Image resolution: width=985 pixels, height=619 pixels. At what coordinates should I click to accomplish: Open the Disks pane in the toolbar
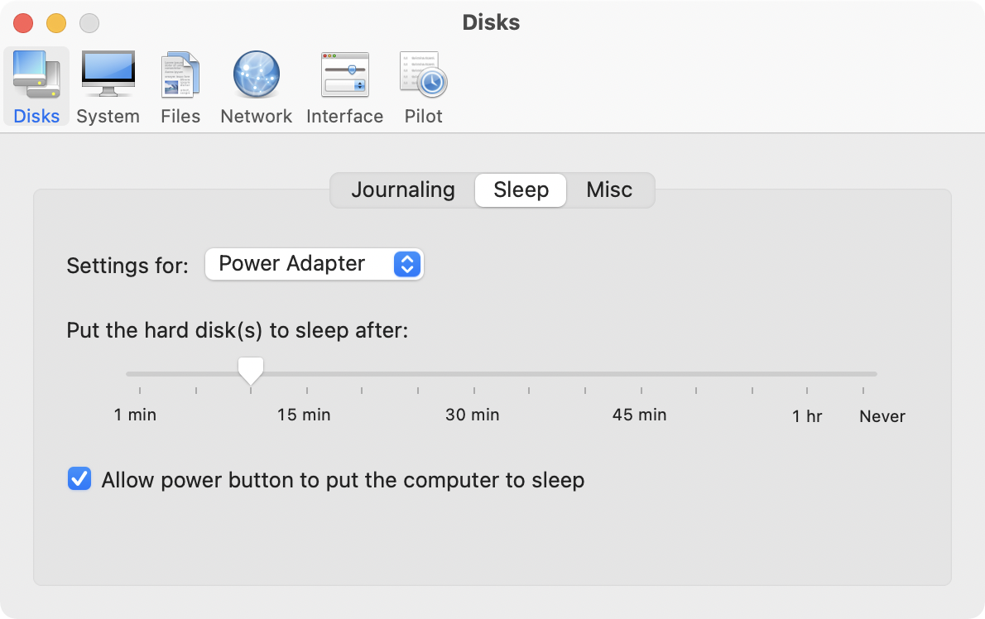click(36, 87)
